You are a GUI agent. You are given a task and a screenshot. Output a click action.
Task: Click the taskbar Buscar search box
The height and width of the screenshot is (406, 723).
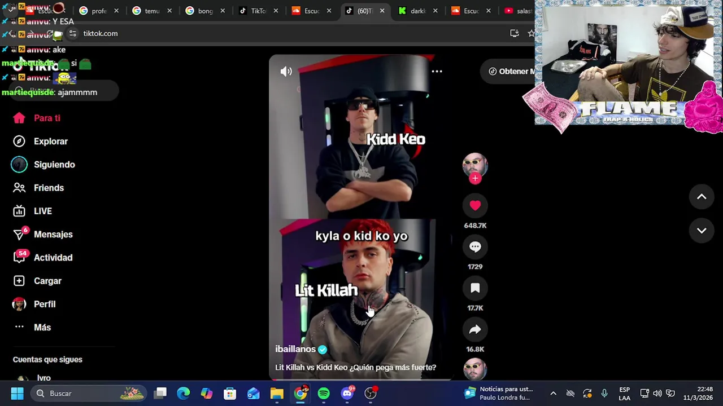88,393
